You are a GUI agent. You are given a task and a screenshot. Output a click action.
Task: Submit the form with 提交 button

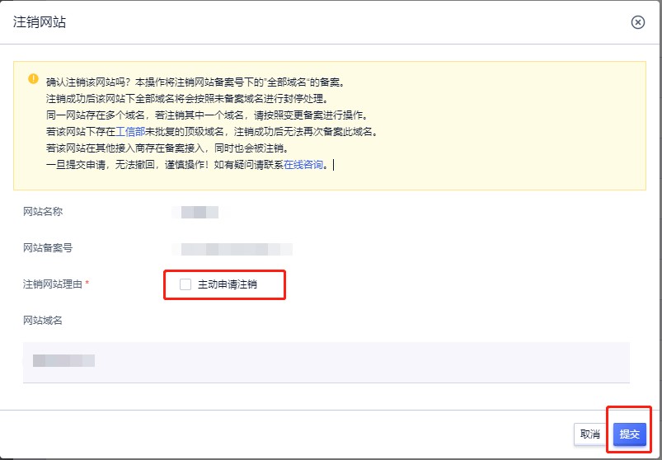click(630, 434)
